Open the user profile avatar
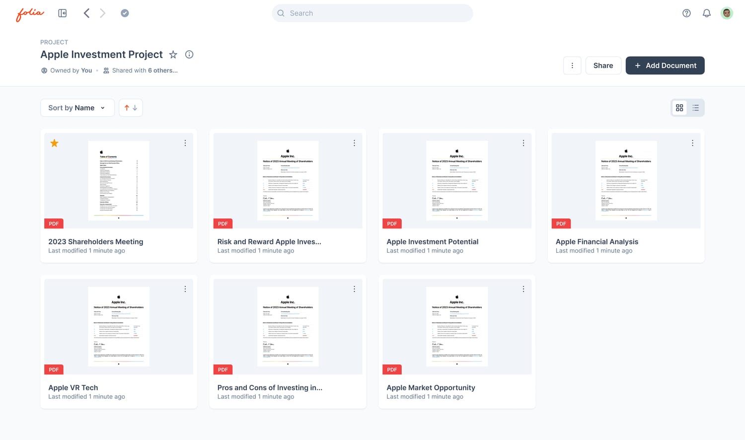 (x=727, y=13)
